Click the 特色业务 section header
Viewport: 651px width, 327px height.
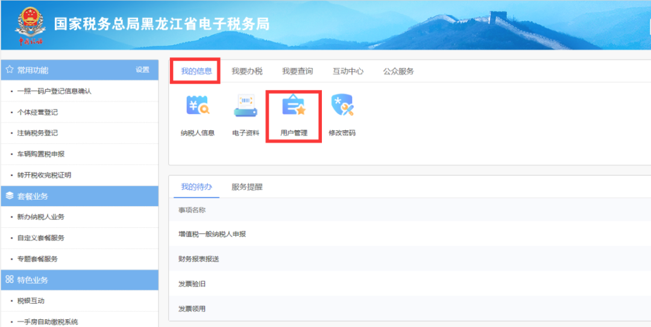click(80, 280)
